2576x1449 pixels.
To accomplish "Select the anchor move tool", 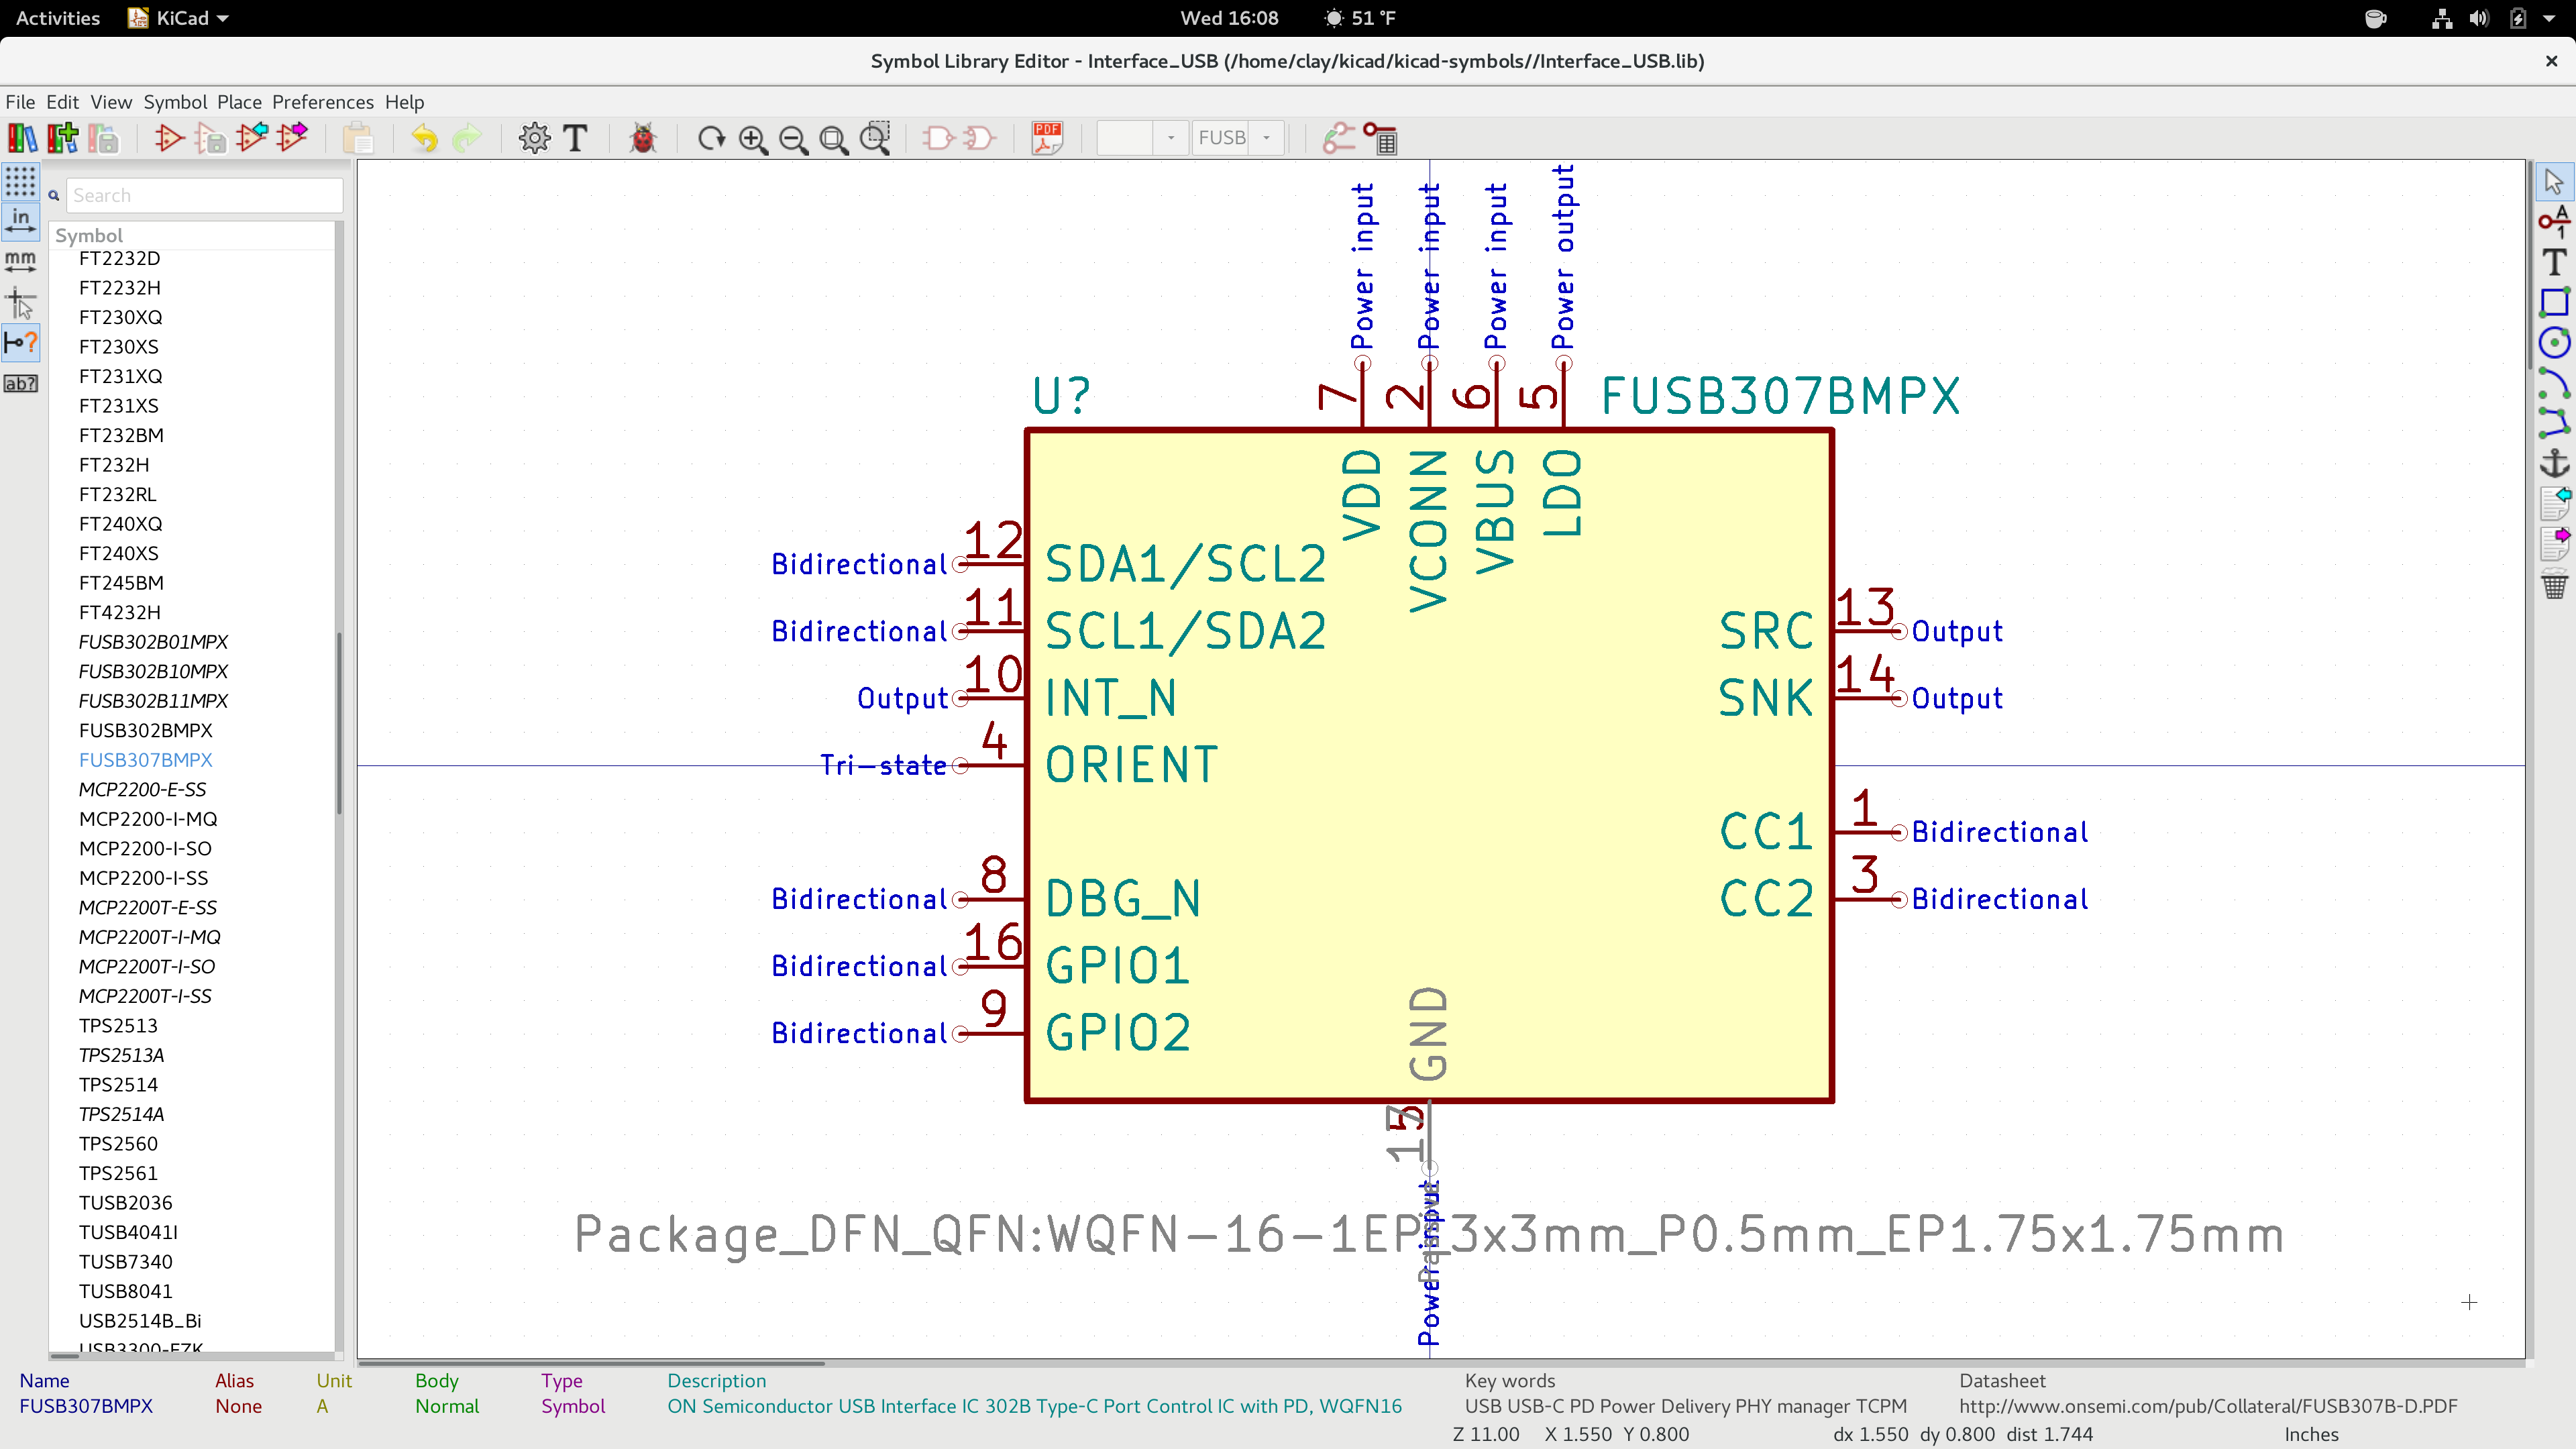I will coord(2554,463).
